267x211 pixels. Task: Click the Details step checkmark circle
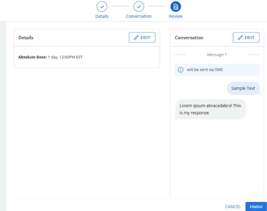pos(102,7)
